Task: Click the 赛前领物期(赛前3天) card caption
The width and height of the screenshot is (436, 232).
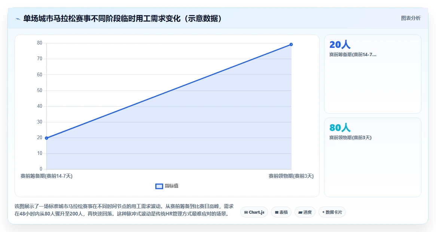Action: (350, 138)
